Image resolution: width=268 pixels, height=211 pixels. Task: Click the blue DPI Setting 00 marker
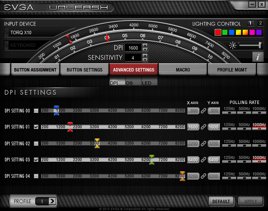(56, 110)
